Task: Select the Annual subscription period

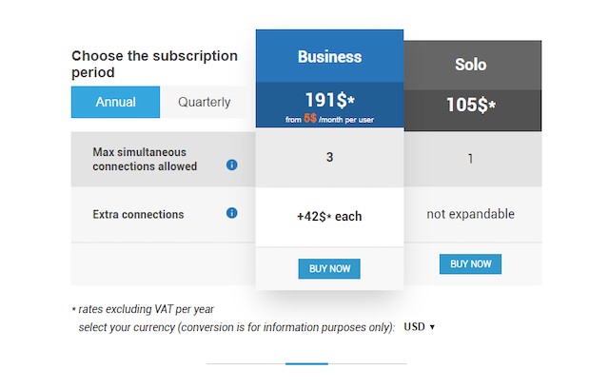Action: click(115, 102)
